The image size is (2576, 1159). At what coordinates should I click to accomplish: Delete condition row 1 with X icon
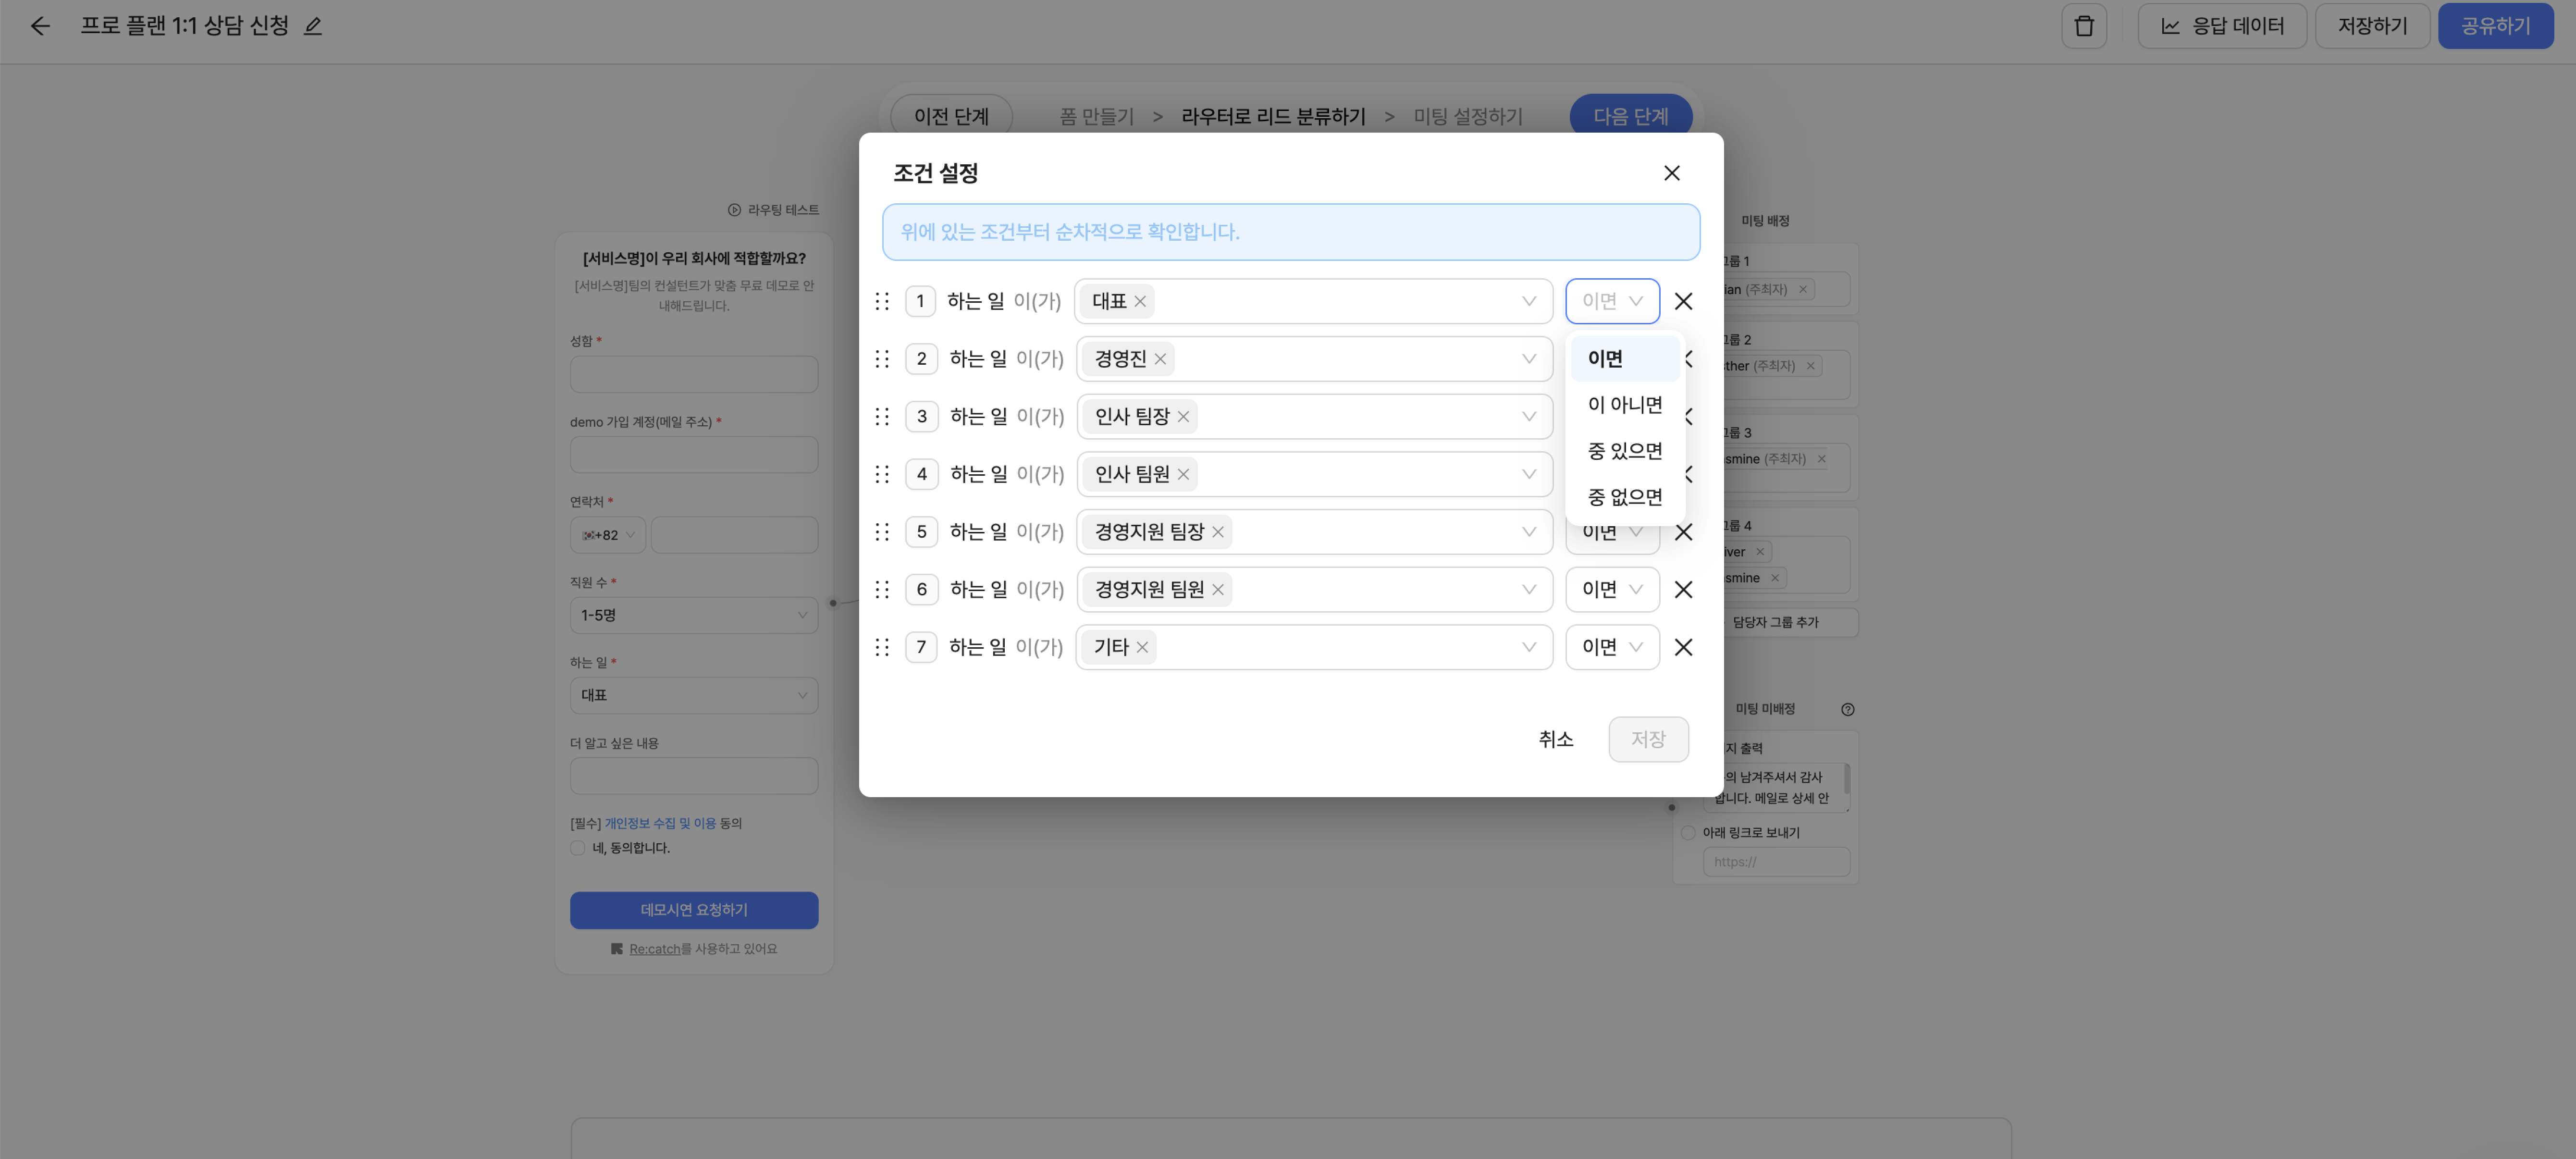1683,301
